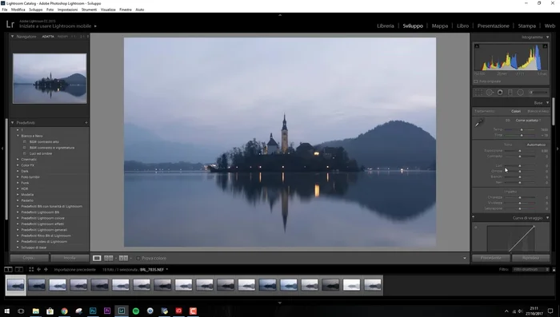
Task: Collapse the Navigatore panel
Action: (x=12, y=37)
